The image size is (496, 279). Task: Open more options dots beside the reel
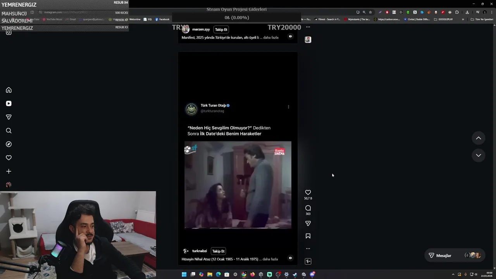click(x=308, y=248)
